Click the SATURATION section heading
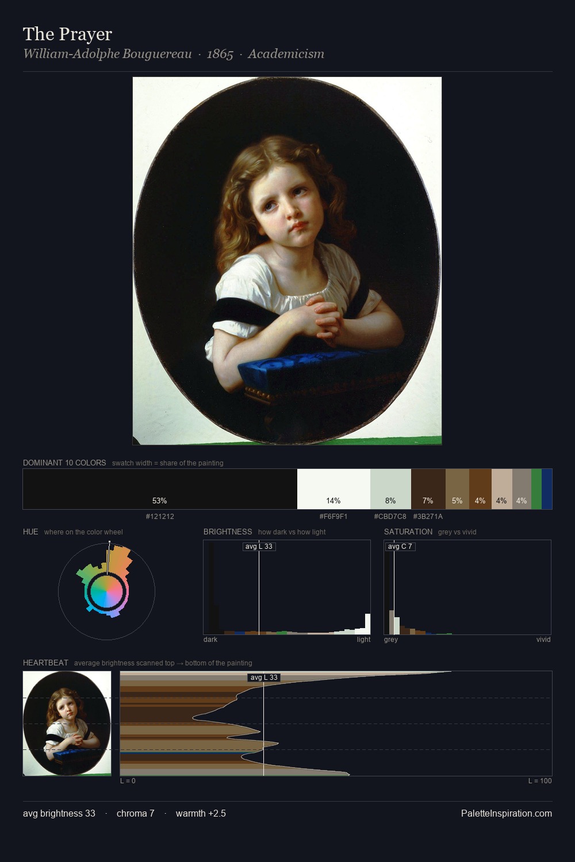 [408, 532]
